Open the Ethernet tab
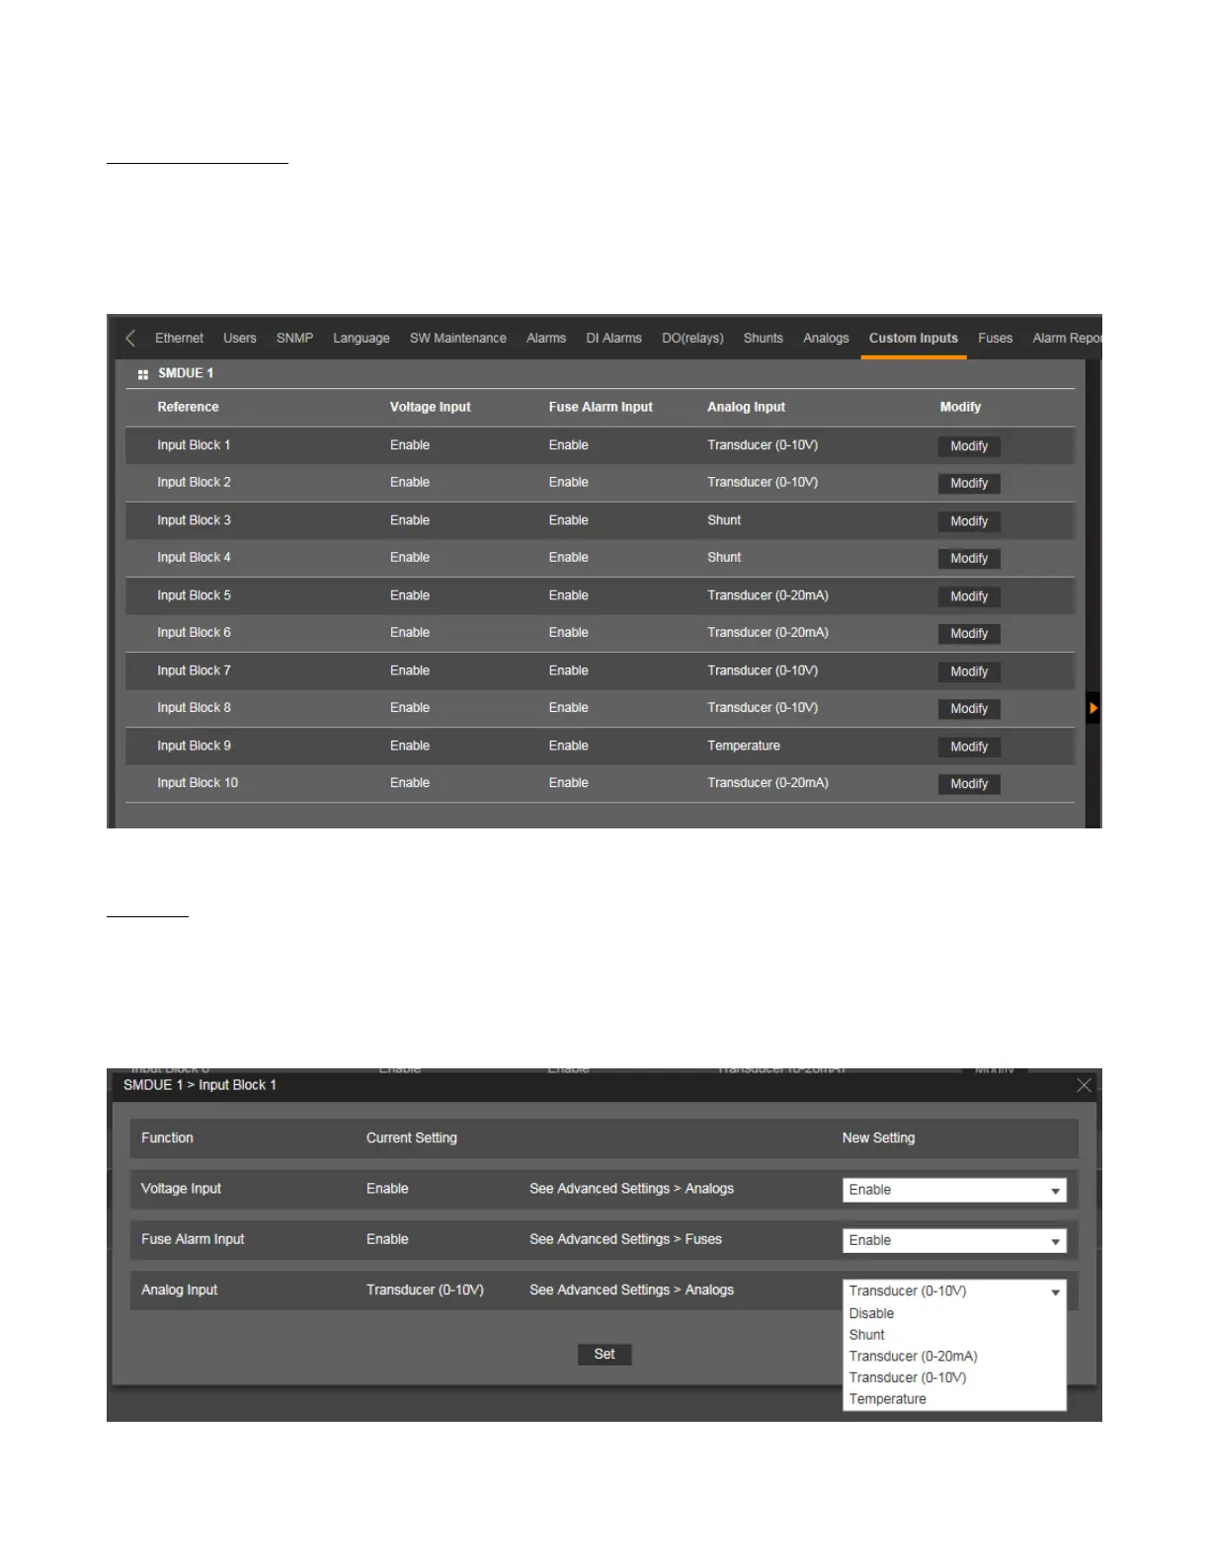Screen dimensions: 1209x1564 [x=179, y=338]
